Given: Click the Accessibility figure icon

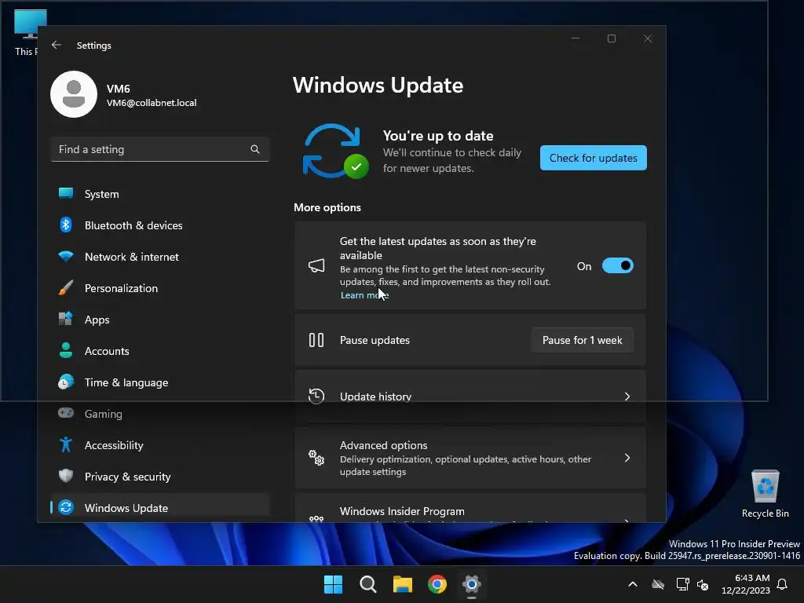Looking at the screenshot, I should 66,444.
